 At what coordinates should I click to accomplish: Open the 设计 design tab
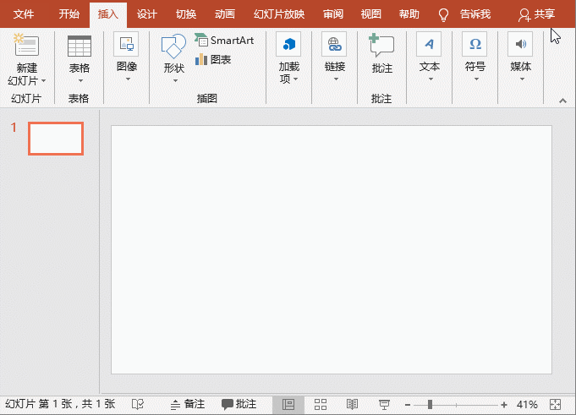pyautogui.click(x=146, y=14)
